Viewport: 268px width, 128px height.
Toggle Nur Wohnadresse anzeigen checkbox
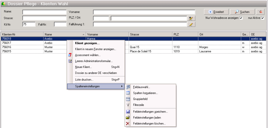coord(241,18)
